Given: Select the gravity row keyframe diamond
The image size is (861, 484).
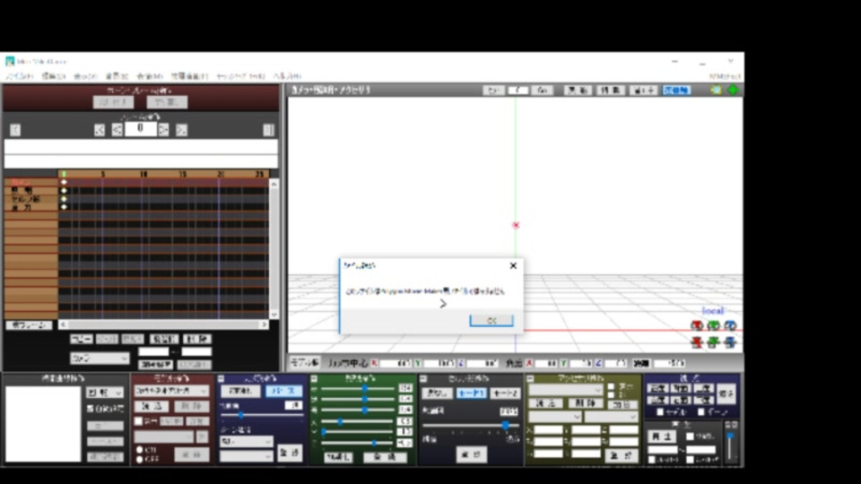Looking at the screenshot, I should coord(64,207).
